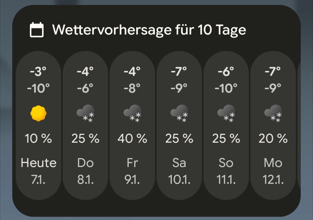Select the sun icon for Heute
This screenshot has width=313, height=220.
[x=38, y=113]
